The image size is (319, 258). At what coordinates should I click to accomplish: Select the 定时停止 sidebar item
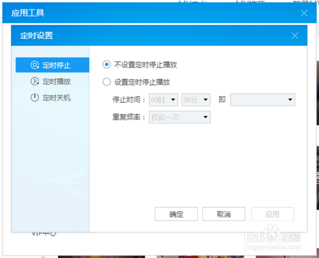point(52,65)
